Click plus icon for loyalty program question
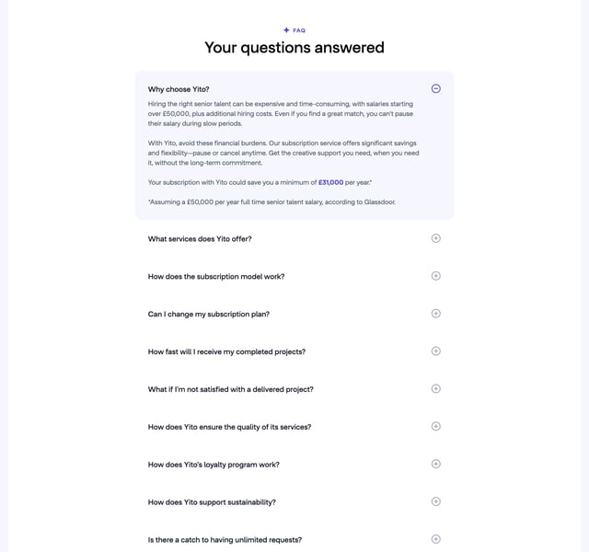Viewport: 589px width, 552px height. [x=436, y=465]
